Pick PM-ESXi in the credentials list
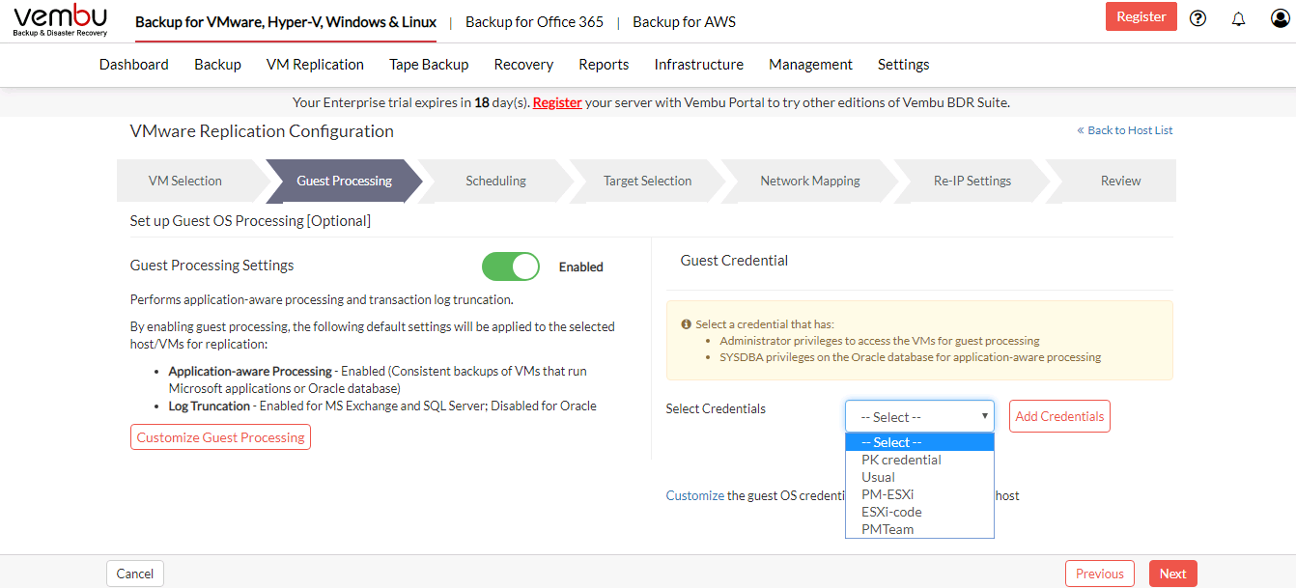This screenshot has width=1296, height=588. [919, 494]
